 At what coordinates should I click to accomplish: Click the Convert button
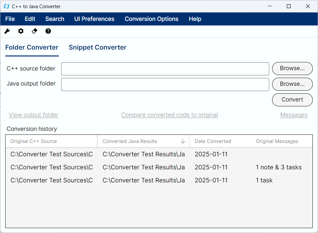pos(292,100)
